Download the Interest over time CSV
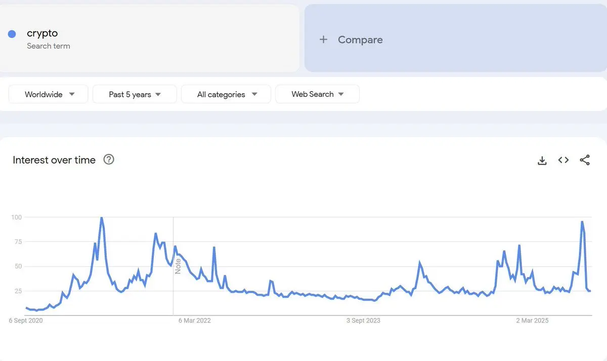 (x=542, y=161)
